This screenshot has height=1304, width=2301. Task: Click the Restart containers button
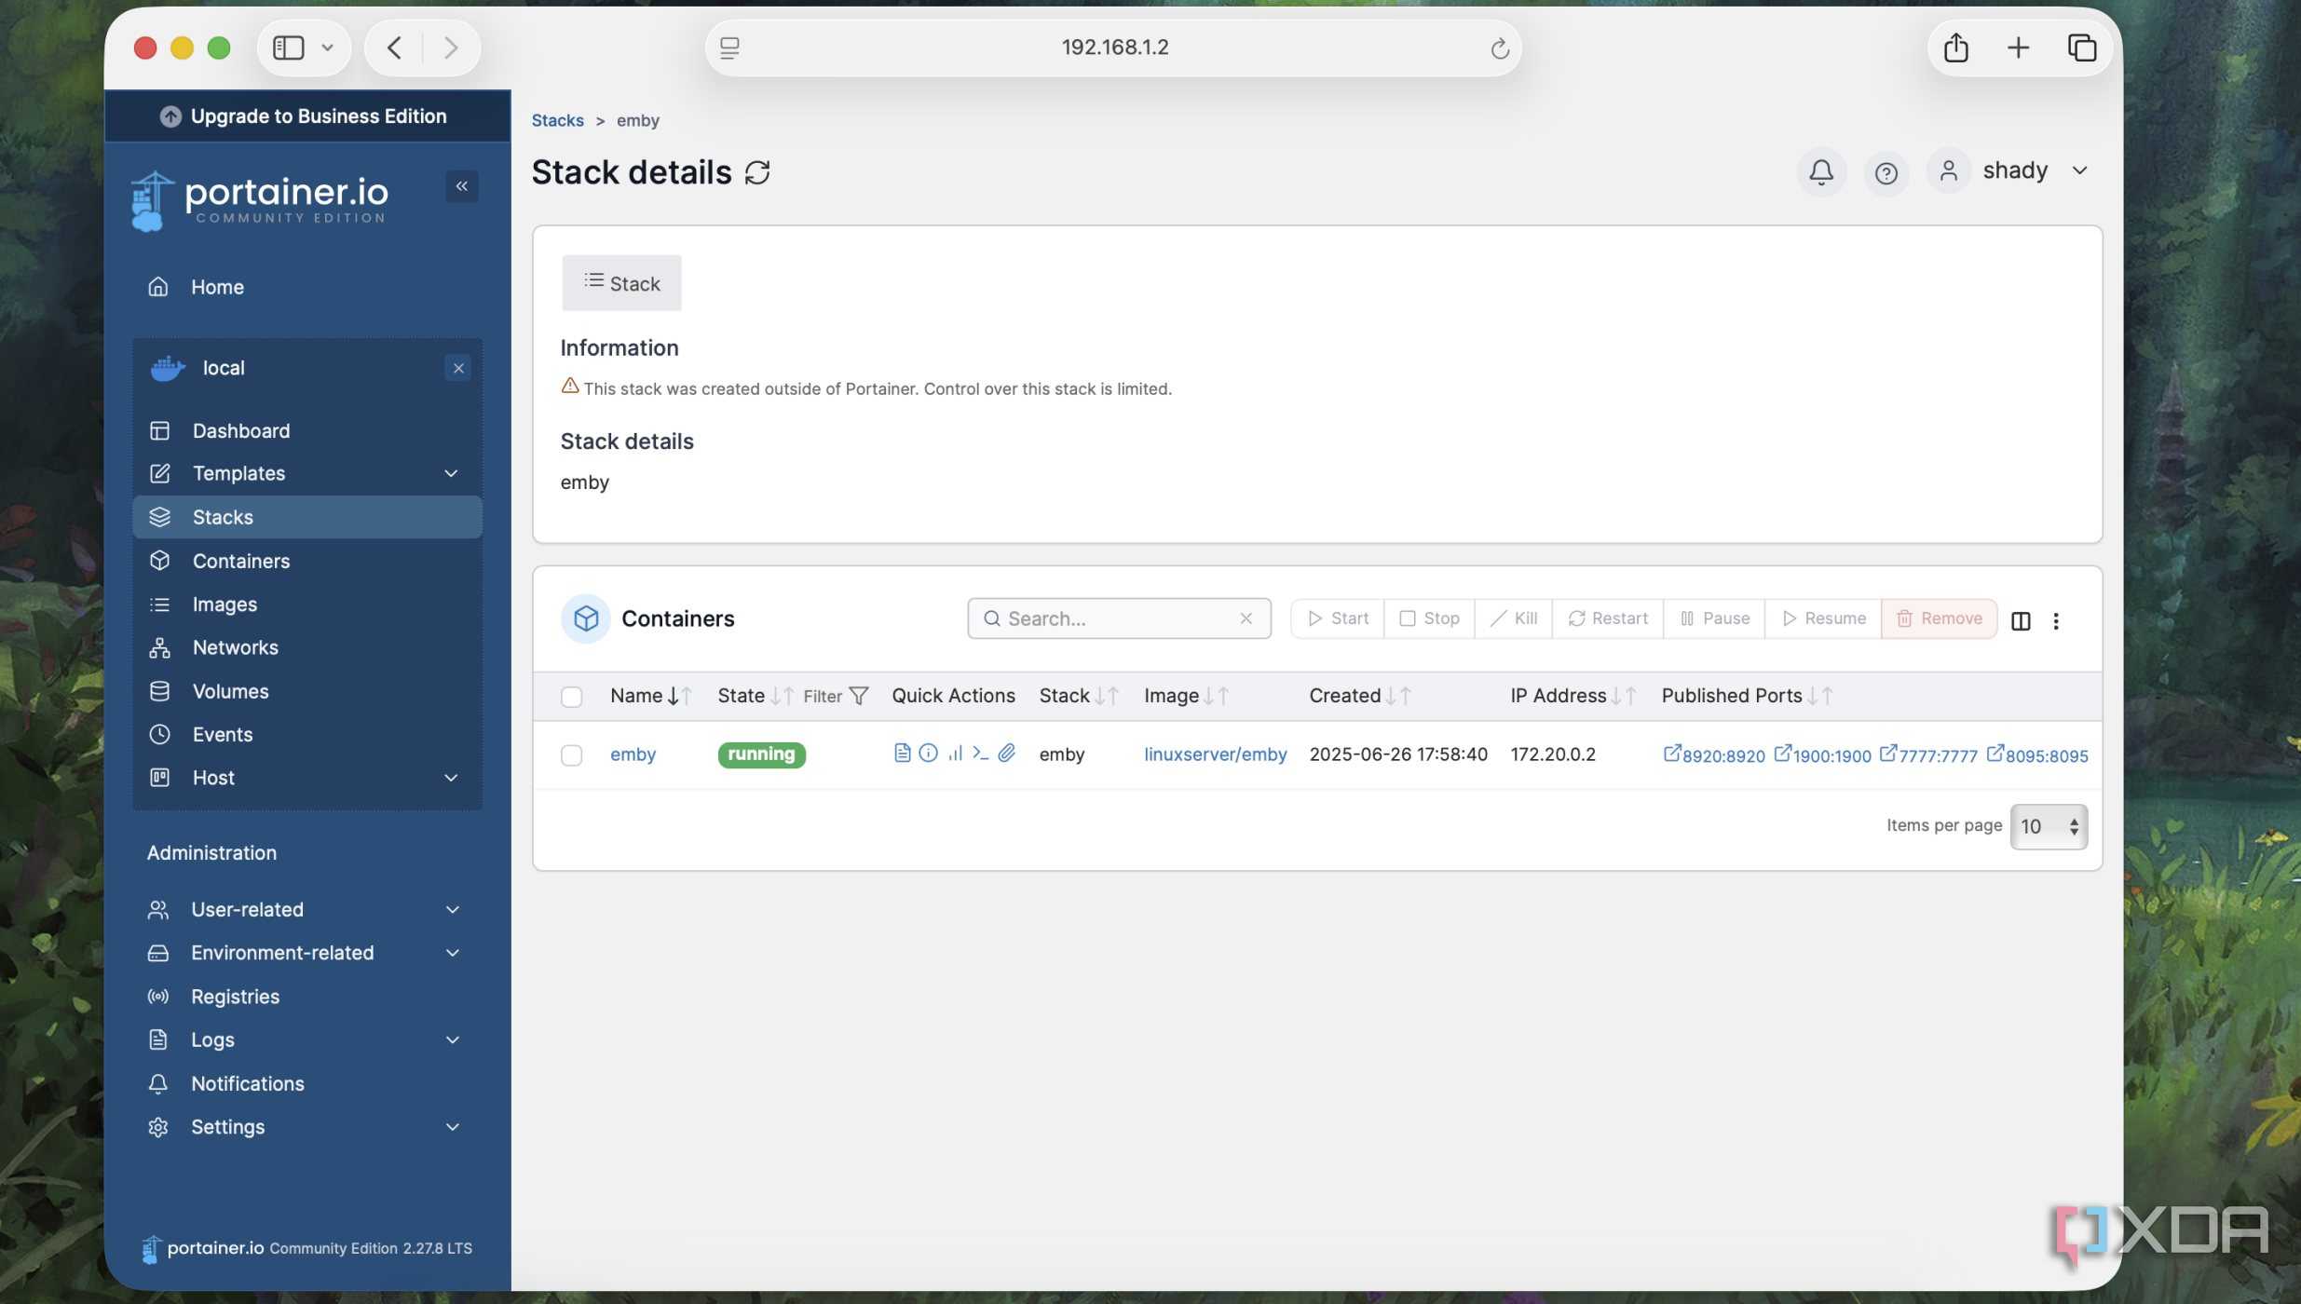click(1608, 618)
